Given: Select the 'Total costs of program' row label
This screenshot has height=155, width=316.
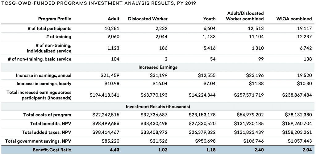Looking at the screenshot, I should pos(47,115).
